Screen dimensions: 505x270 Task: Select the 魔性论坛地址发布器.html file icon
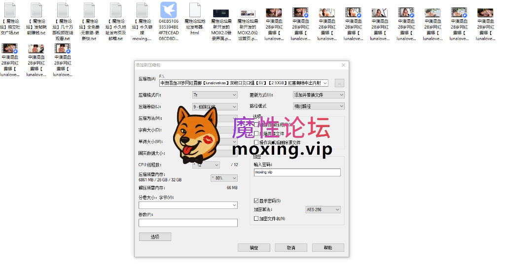[x=195, y=10]
